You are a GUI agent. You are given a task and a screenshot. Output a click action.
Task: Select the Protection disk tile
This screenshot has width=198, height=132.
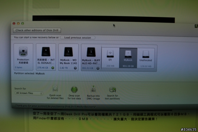[24, 57]
